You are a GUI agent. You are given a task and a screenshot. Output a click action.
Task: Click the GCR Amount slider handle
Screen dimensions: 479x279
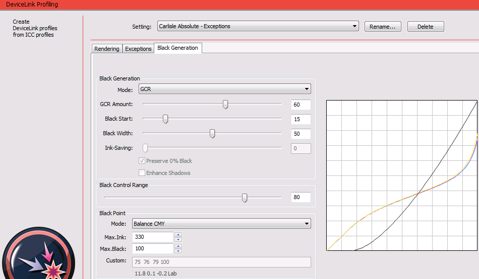pyautogui.click(x=226, y=105)
